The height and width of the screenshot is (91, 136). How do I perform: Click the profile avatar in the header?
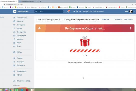click(131, 11)
